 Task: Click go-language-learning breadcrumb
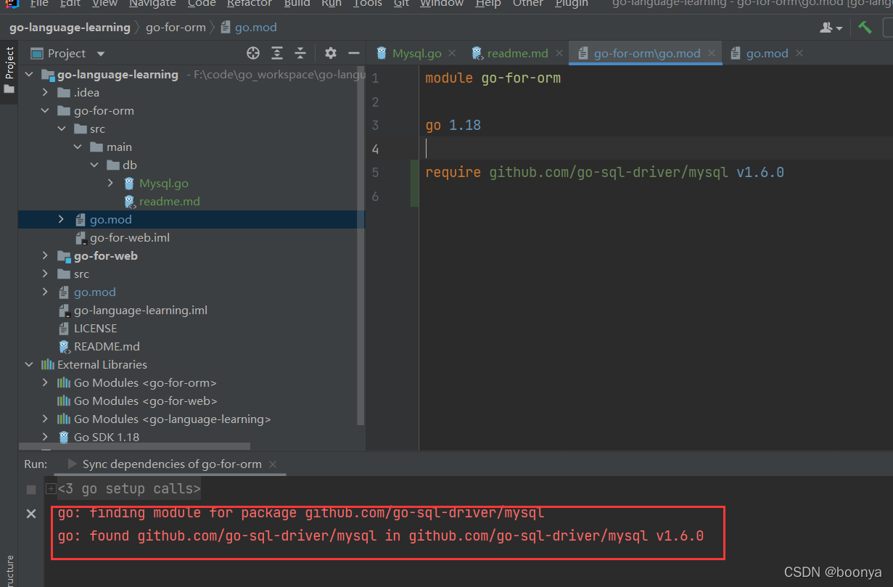pyautogui.click(x=70, y=28)
